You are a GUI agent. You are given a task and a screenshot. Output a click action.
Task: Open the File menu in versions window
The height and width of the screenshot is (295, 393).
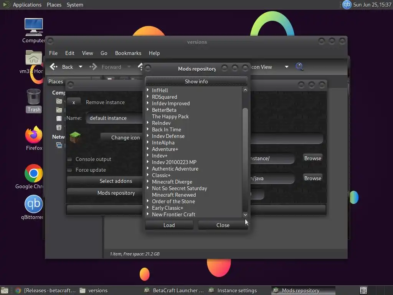coord(53,53)
